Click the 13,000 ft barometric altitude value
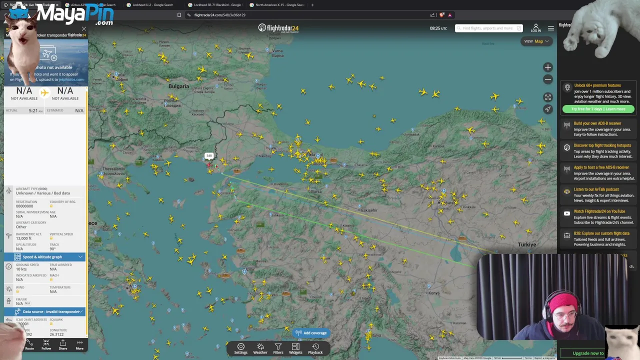The image size is (640, 360). pyautogui.click(x=24, y=238)
